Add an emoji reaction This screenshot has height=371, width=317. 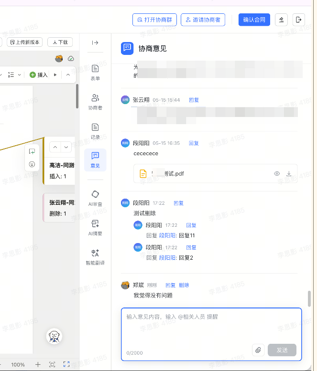pyautogui.click(x=32, y=164)
